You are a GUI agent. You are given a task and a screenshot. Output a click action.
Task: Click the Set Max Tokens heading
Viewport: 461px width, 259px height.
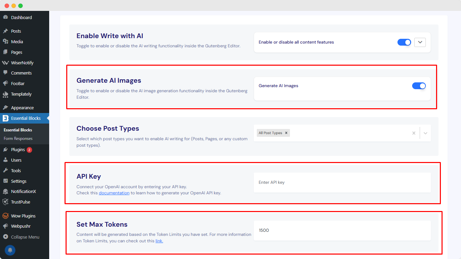(102, 224)
